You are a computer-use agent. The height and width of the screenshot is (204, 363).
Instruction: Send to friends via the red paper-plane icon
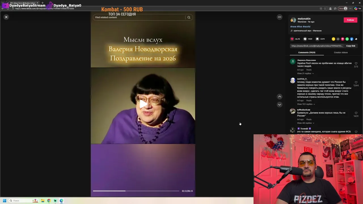(343, 39)
